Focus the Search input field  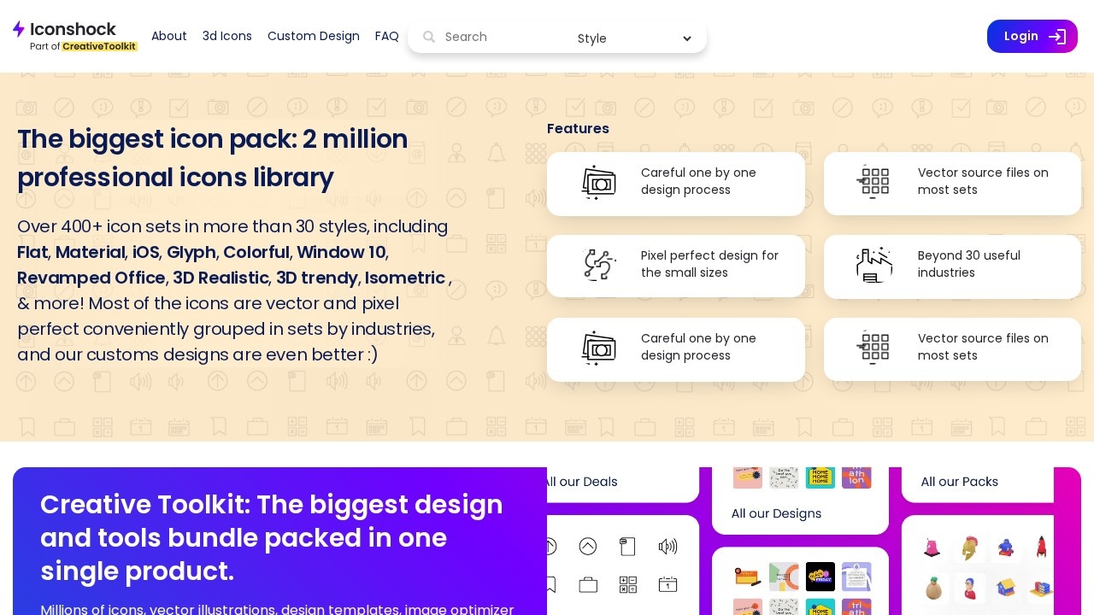point(504,37)
